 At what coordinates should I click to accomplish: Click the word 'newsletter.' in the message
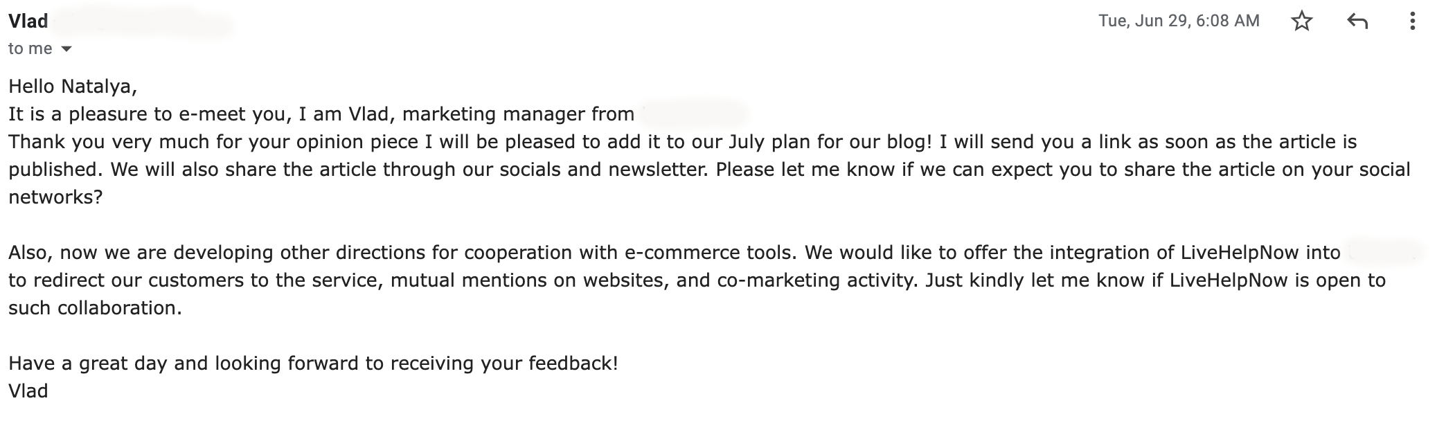pos(659,170)
